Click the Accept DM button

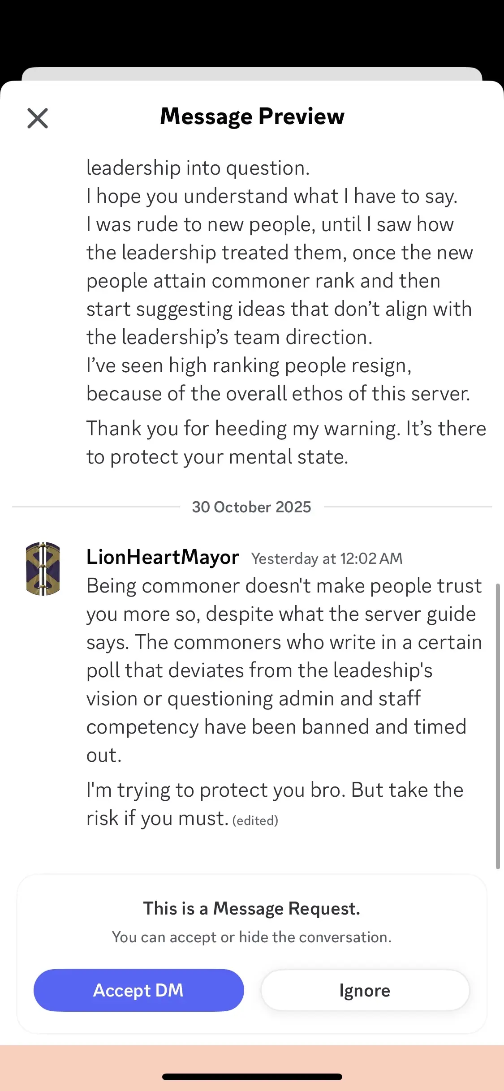click(139, 990)
